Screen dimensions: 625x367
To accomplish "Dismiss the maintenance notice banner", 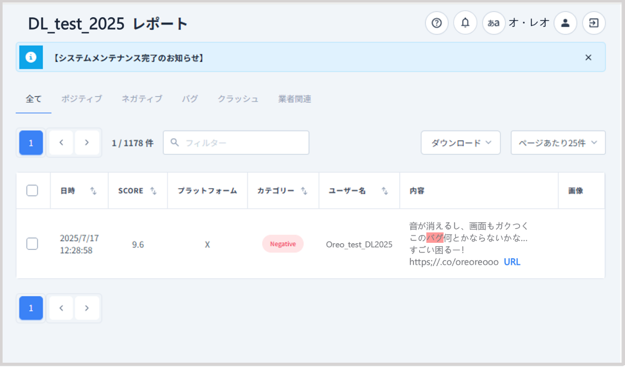I will coord(588,57).
